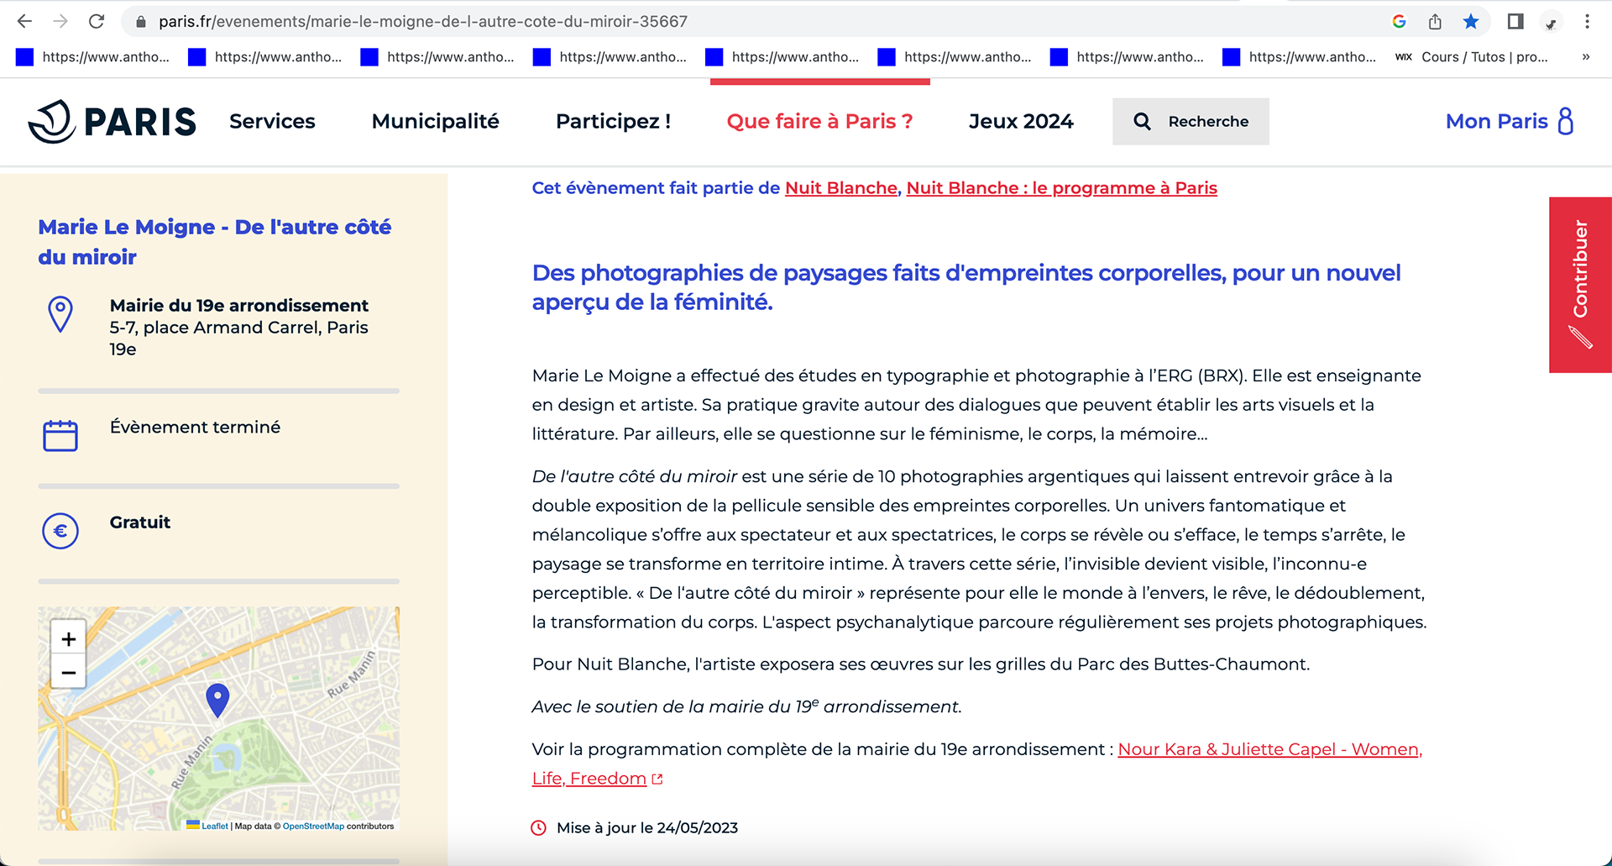Open the Cours / Tutos bookmark

pyautogui.click(x=1472, y=57)
